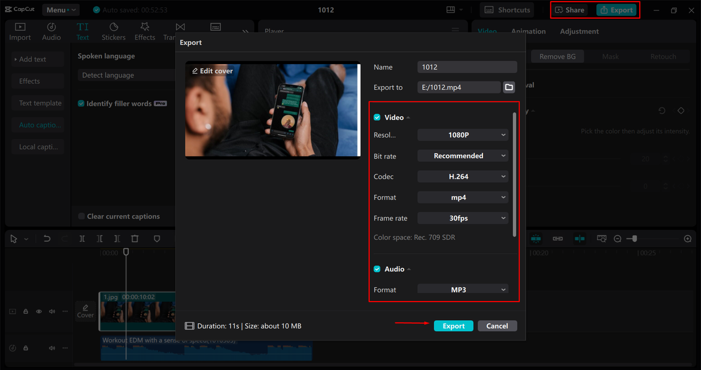Switch to the Import tab
The image size is (701, 370).
[x=20, y=32]
